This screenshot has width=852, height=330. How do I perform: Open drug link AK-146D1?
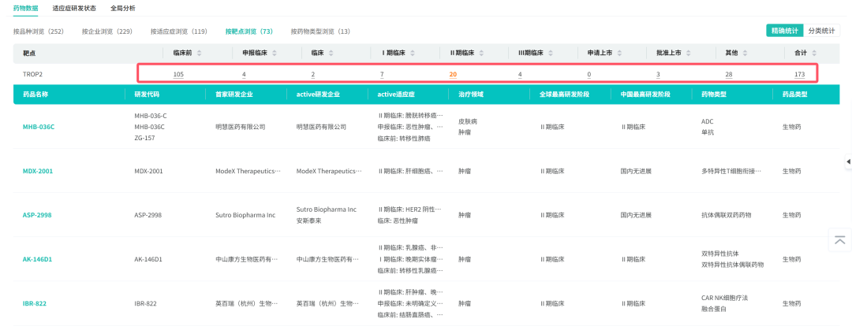coord(37,259)
